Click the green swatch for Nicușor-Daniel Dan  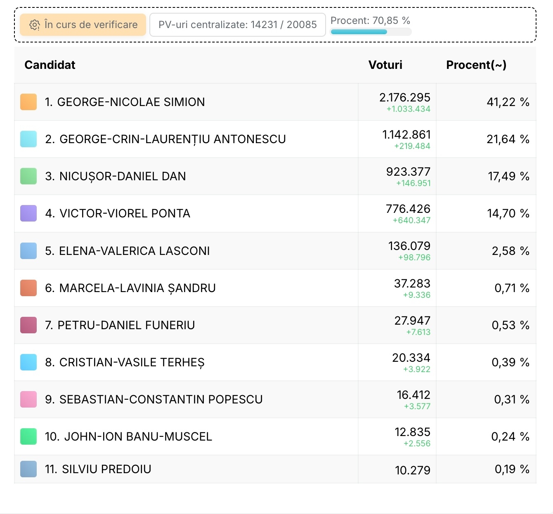28,176
